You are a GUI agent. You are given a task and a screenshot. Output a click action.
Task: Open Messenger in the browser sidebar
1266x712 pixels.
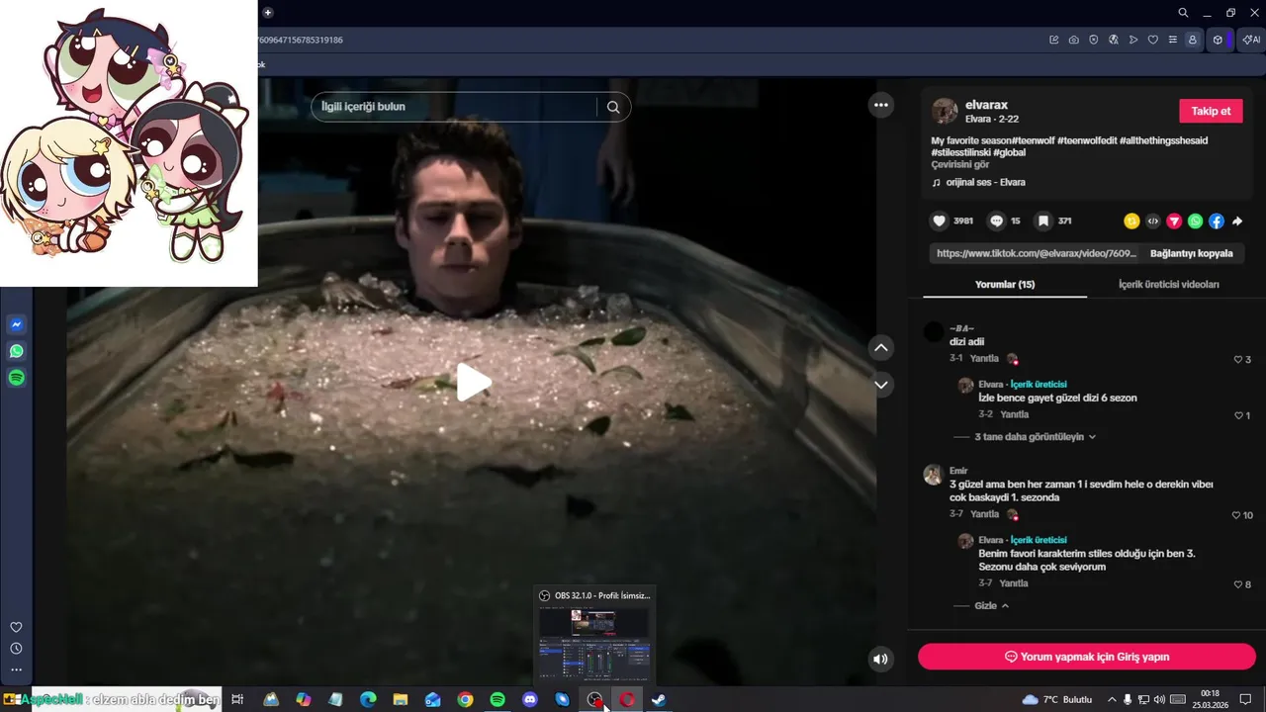[16, 324]
